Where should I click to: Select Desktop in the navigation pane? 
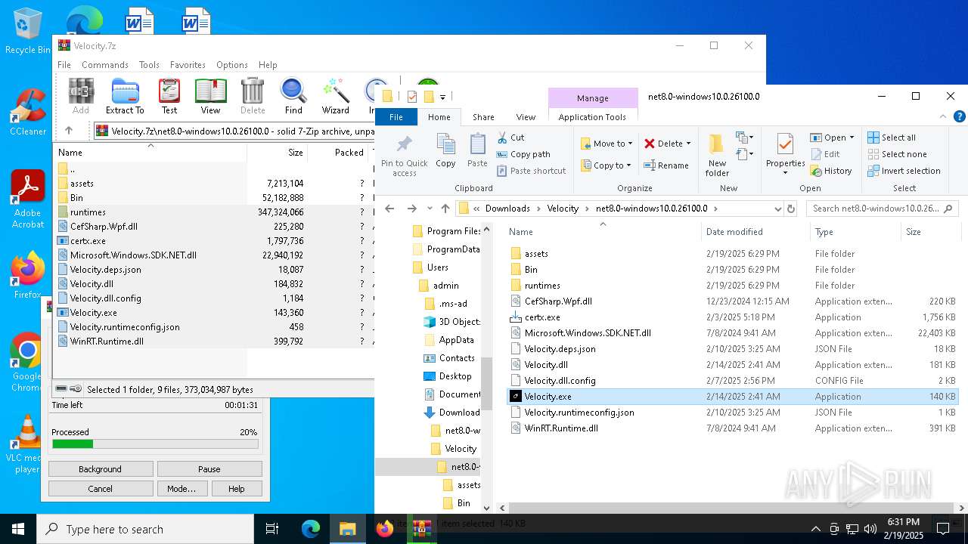[455, 376]
